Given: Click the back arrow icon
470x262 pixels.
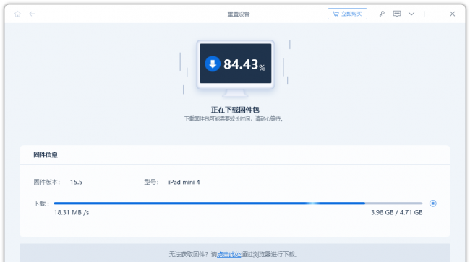Looking at the screenshot, I should pos(32,14).
